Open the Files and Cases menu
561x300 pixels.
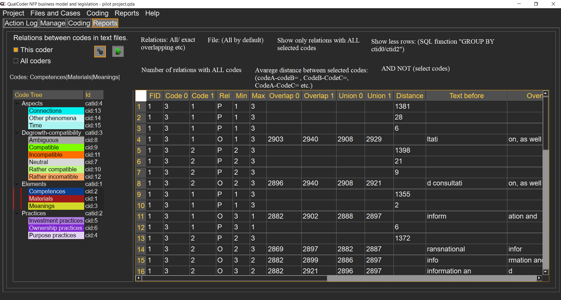tap(55, 13)
